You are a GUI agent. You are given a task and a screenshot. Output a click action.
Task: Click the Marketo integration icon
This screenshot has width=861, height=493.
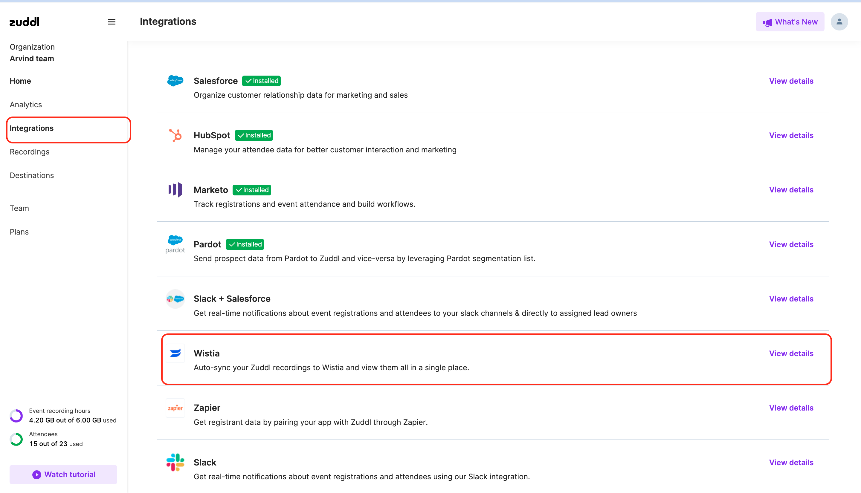175,190
